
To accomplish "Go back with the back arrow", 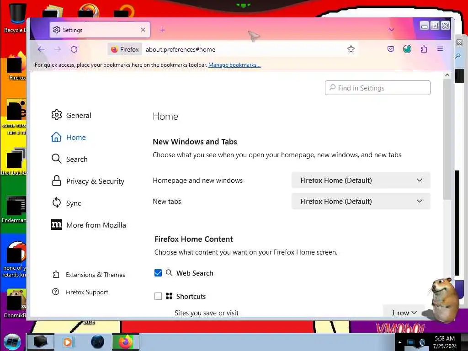I will (41, 49).
